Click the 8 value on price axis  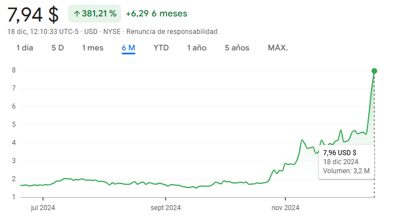(14, 70)
